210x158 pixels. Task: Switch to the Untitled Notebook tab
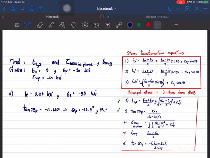[157, 17]
